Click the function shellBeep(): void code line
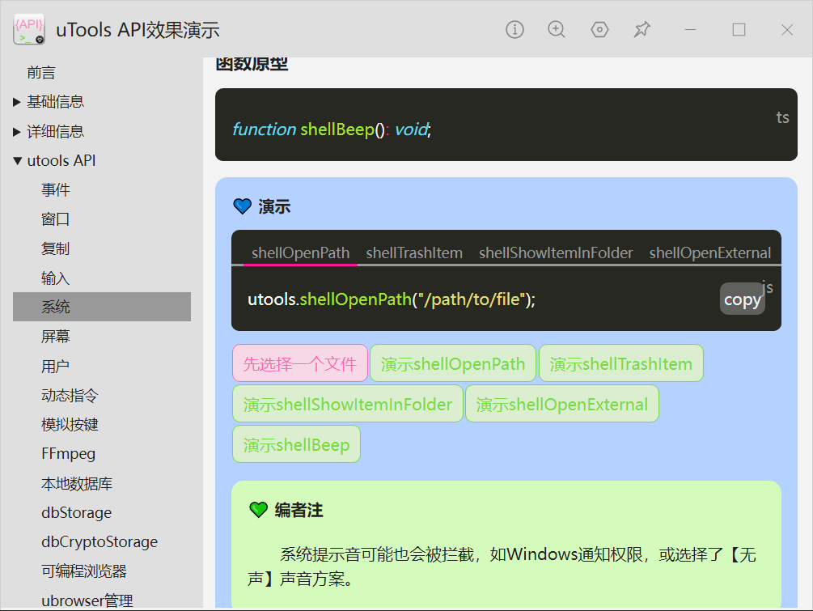 pos(332,129)
